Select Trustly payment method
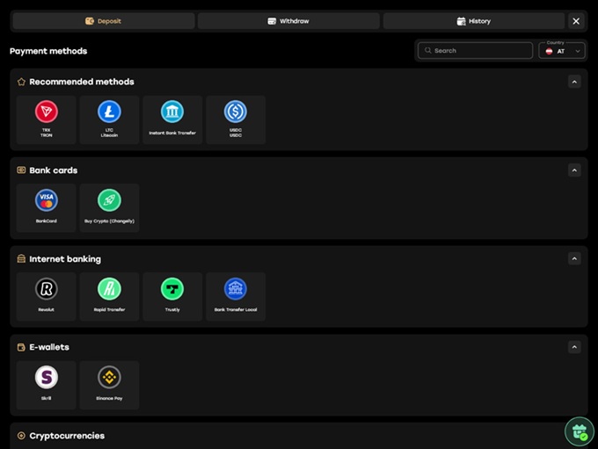598x449 pixels. tap(172, 296)
